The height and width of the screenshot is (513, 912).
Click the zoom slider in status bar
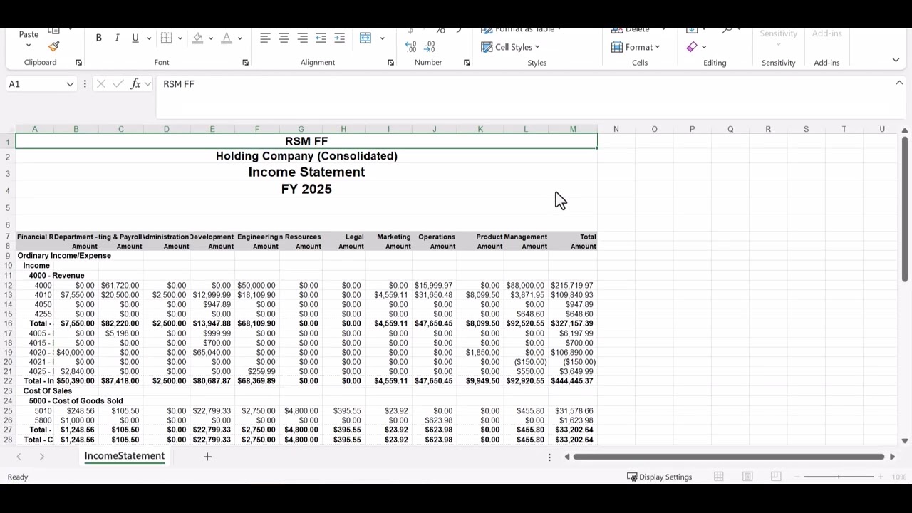click(x=839, y=477)
